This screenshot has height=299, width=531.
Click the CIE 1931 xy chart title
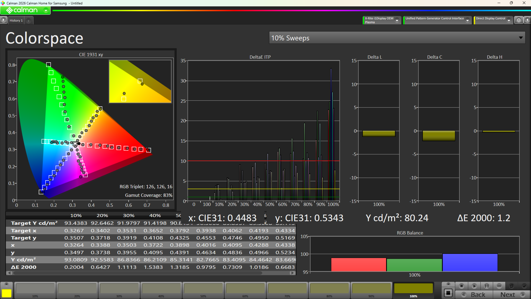(91, 55)
